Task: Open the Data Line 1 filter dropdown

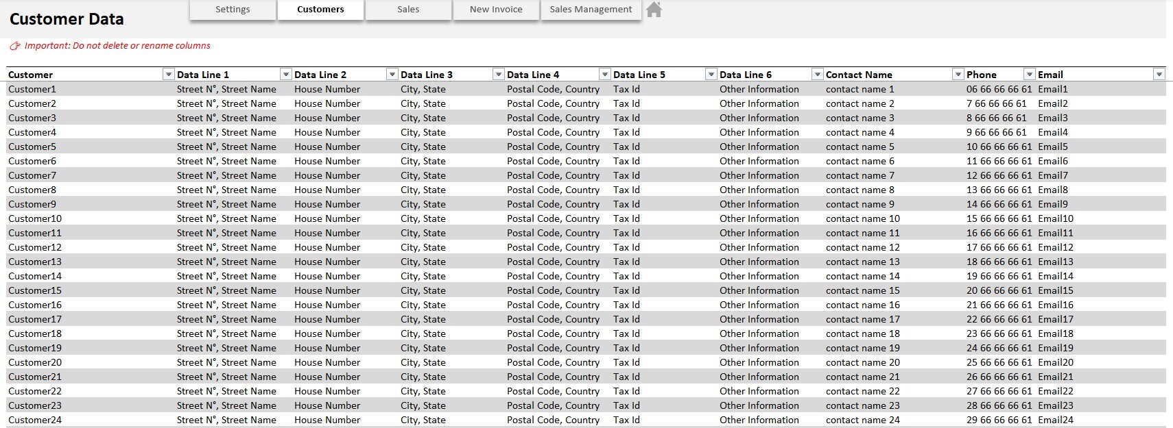Action: [x=286, y=74]
